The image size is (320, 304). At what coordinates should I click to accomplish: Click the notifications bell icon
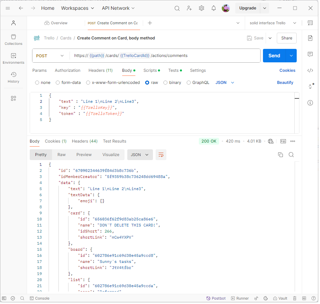214,8
